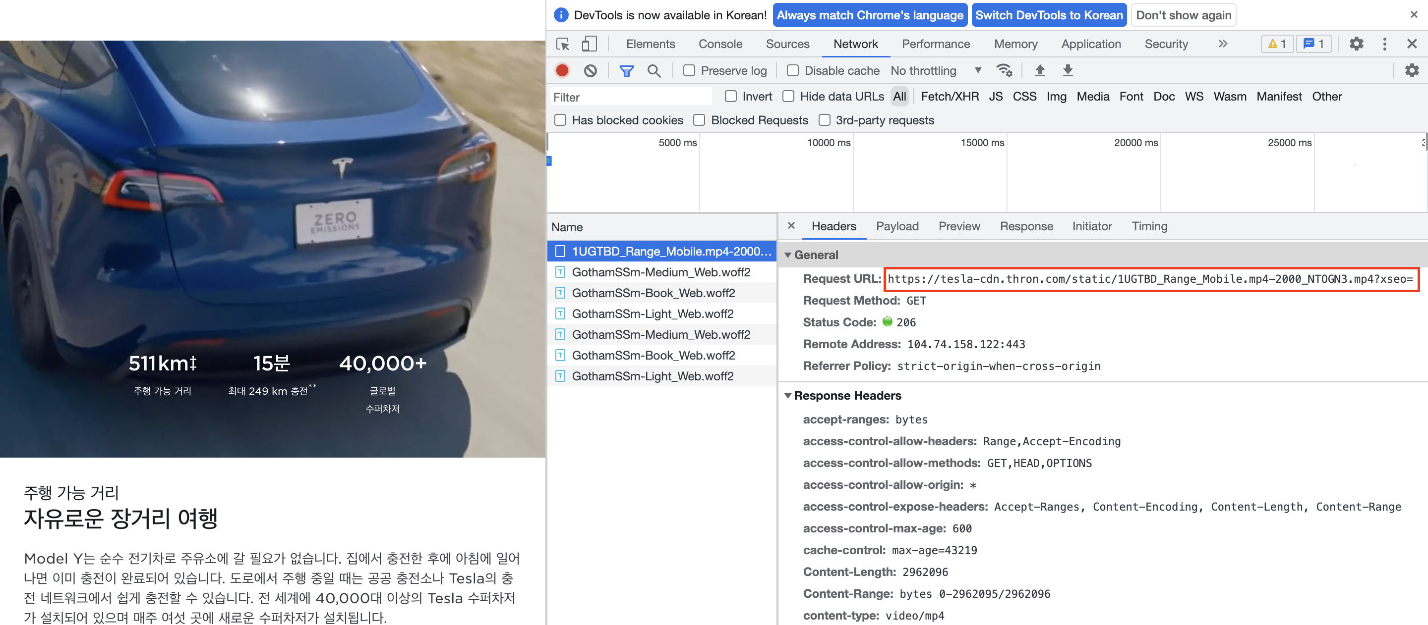
Task: Filter requests by JS type
Action: tap(996, 96)
